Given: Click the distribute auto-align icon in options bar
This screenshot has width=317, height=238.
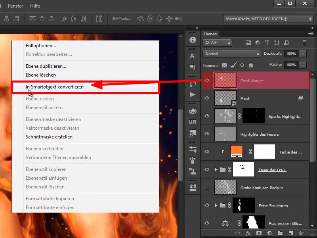Looking at the screenshot, I should [x=99, y=19].
